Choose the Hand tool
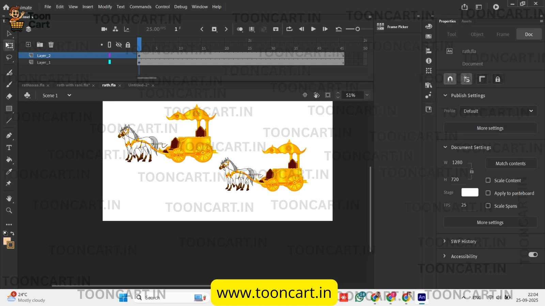 click(9, 199)
